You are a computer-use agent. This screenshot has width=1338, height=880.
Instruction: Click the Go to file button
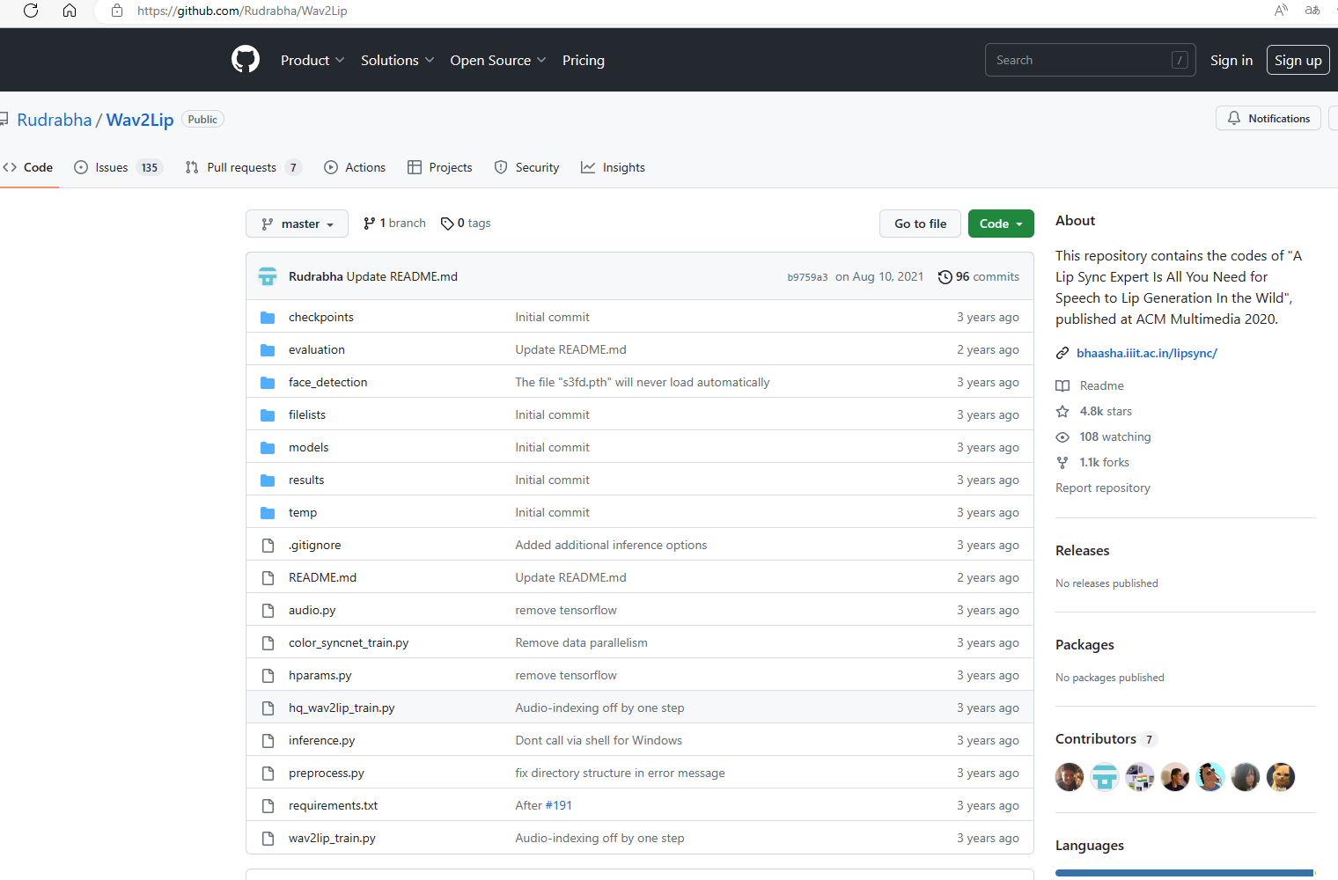click(x=921, y=224)
